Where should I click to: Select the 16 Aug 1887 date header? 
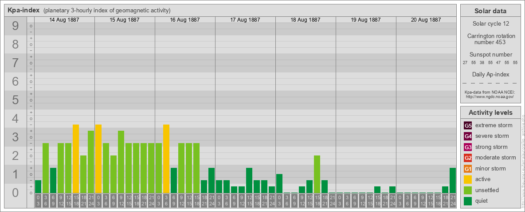coord(185,20)
